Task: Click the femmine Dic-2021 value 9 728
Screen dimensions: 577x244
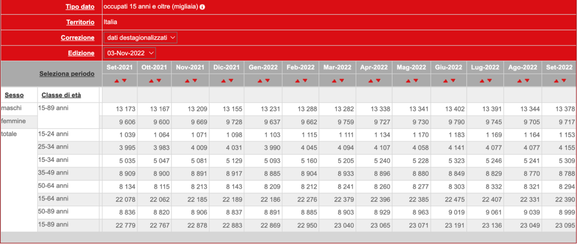Action: (235, 122)
